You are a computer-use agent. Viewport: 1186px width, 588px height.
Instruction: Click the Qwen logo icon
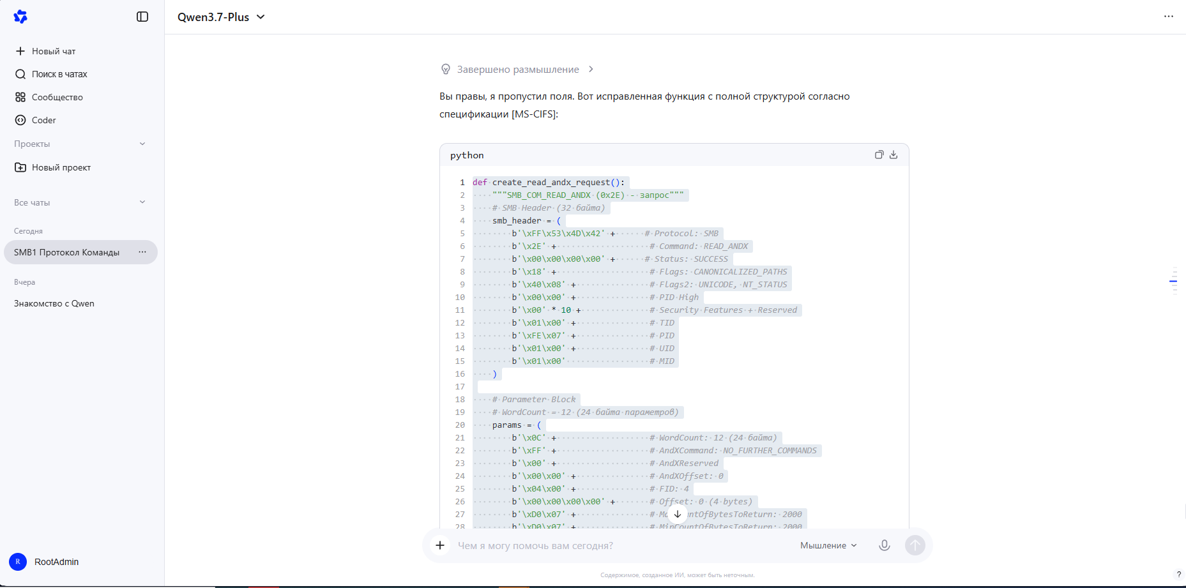pos(20,17)
